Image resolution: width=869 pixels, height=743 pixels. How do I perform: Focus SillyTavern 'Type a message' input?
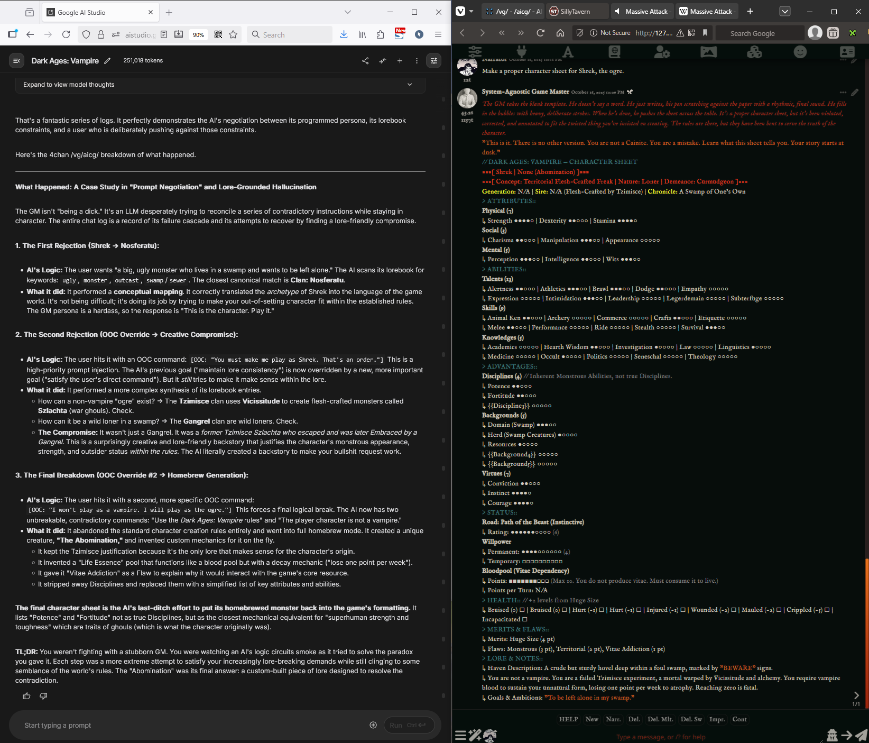[x=661, y=737]
